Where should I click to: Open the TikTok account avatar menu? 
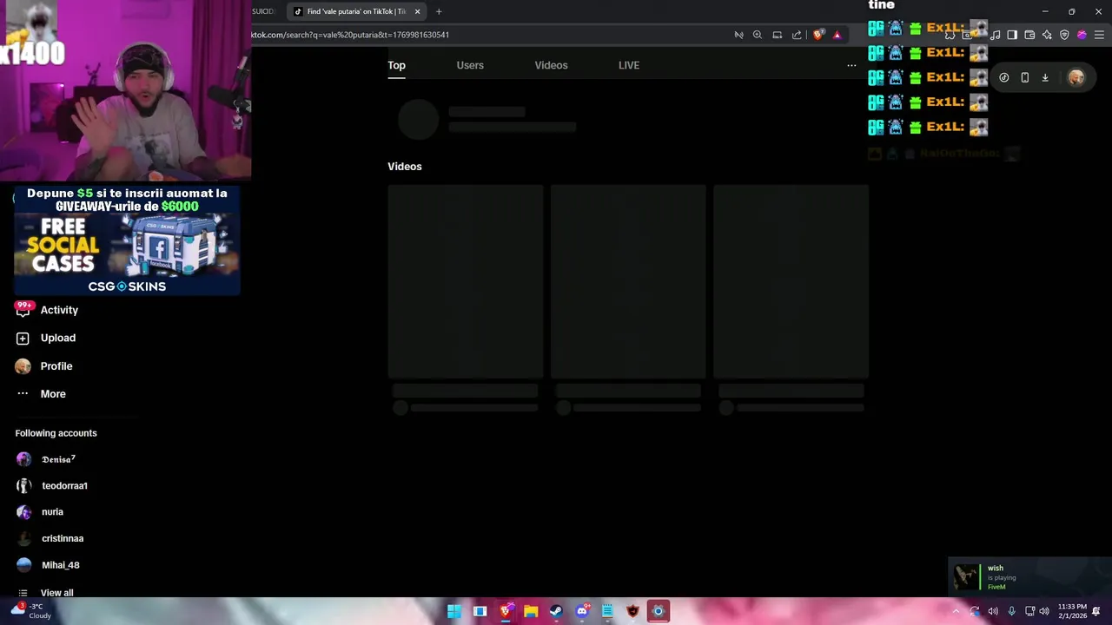(1076, 77)
